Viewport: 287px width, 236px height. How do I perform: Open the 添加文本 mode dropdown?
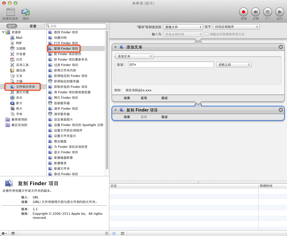point(134,56)
